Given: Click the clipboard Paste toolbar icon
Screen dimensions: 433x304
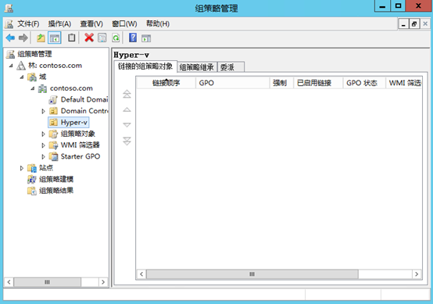Looking at the screenshot, I should 72,38.
